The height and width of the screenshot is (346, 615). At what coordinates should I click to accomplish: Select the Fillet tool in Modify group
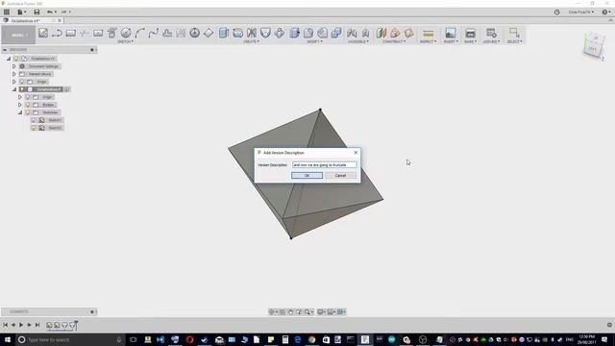tap(308, 33)
